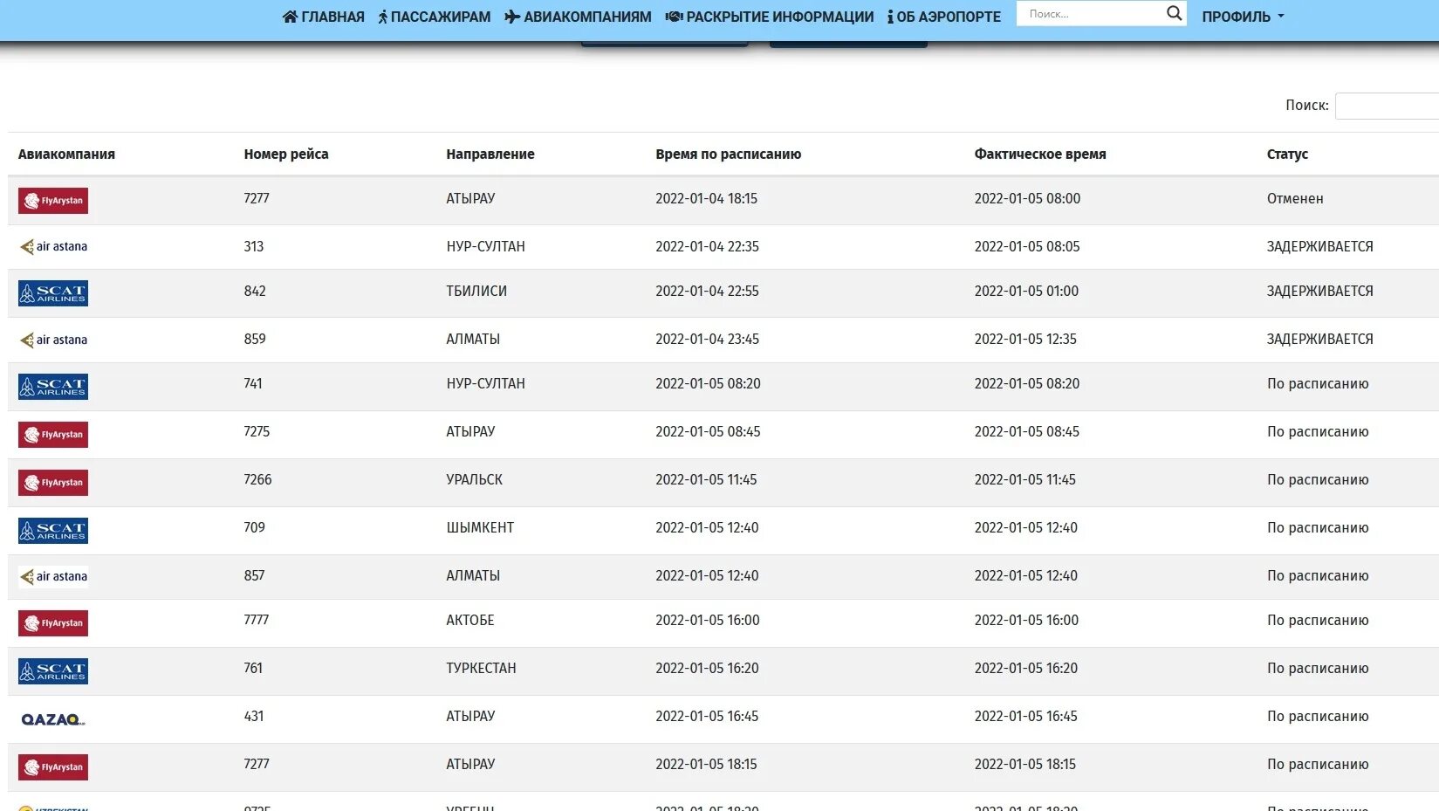Select destination ШЫМКЕНТ cell
The image size is (1439, 811).
point(480,528)
